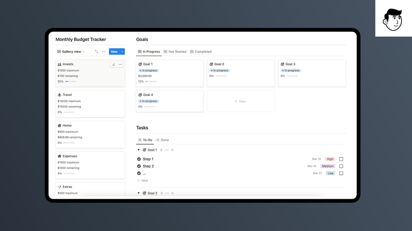This screenshot has height=231, width=412.
Task: Check the checkbox on the Low priority task
Action: click(341, 173)
